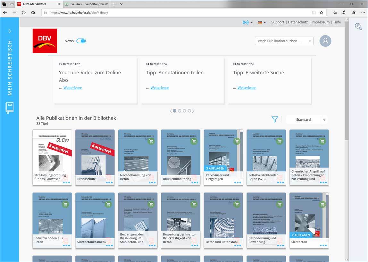
Task: Open Impressum link
Action: point(321,22)
